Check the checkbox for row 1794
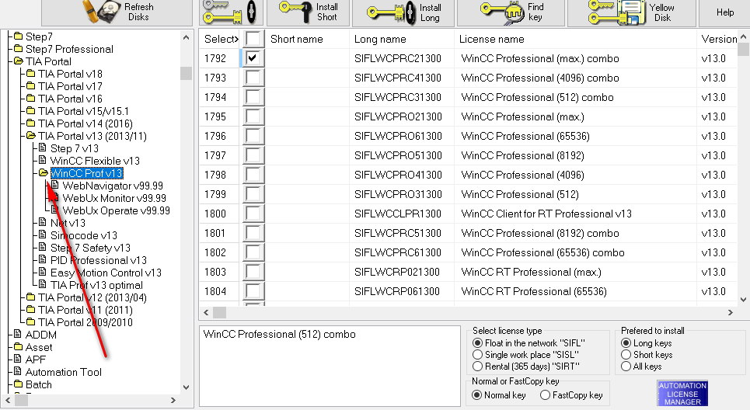This screenshot has height=410, width=750. pyautogui.click(x=253, y=98)
